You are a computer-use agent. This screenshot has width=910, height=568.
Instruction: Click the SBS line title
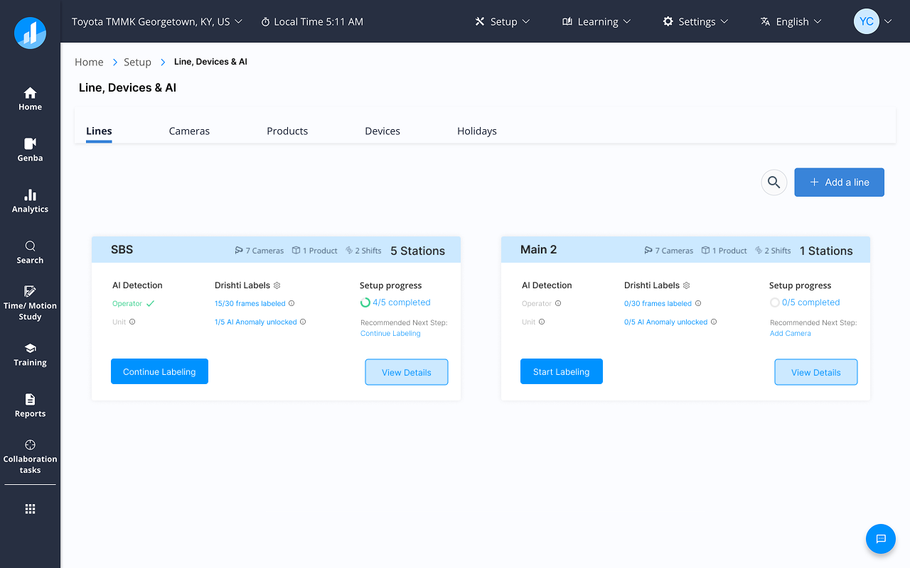click(122, 249)
